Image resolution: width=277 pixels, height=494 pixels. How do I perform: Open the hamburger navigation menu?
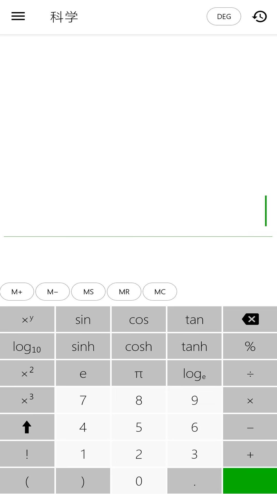[x=18, y=16]
